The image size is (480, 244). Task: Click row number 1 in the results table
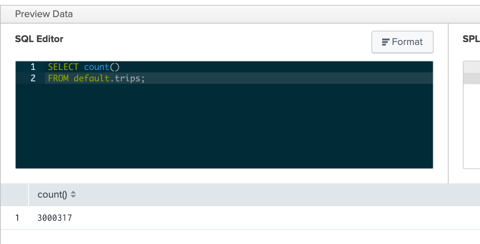[17, 218]
